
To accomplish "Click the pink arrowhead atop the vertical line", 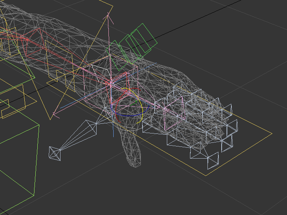I will pos(108,18).
